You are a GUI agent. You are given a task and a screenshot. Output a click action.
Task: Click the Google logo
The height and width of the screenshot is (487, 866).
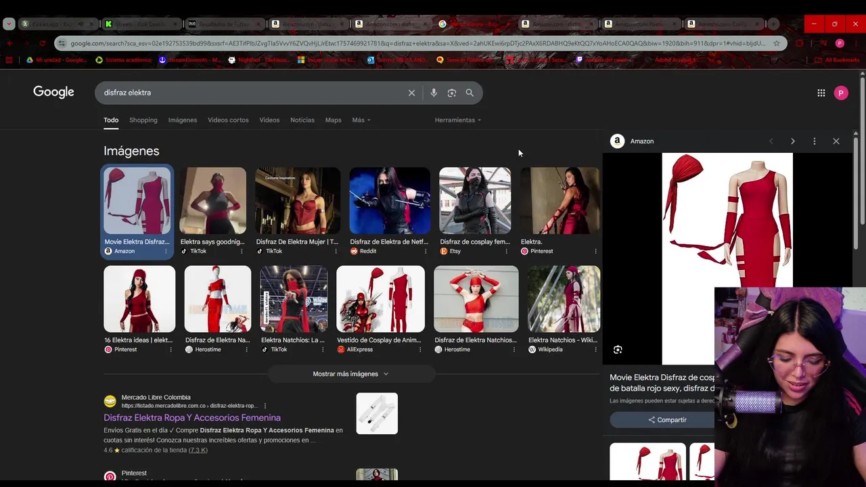pyautogui.click(x=53, y=92)
